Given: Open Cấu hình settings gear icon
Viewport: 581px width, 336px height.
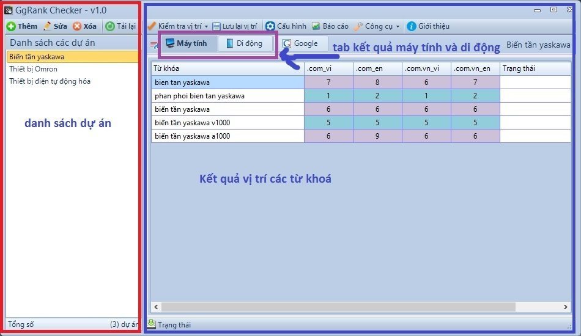Looking at the screenshot, I should point(270,26).
